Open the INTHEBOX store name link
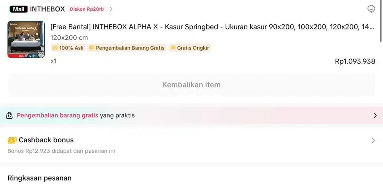Image resolution: width=383 pixels, height=189 pixels. click(47, 9)
